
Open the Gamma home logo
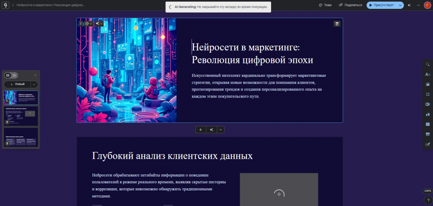[6, 5]
